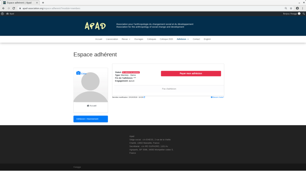Switch the site to English
Screen dimensions: 306x172
tap(207, 39)
